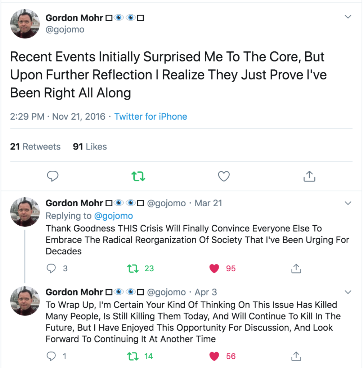
Task: Click the @gojomo mention in Replying to
Action: tap(113, 216)
